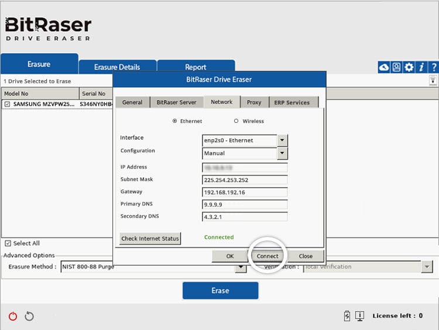Click the Model No column header
The image size is (439, 330).
tap(40, 94)
